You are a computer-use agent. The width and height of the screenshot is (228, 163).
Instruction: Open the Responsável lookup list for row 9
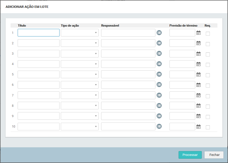point(159,116)
